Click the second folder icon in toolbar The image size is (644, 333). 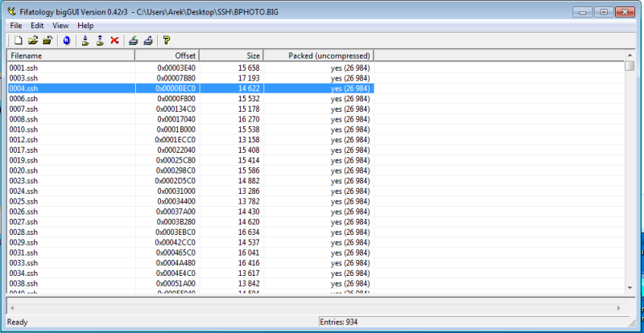[x=47, y=39]
